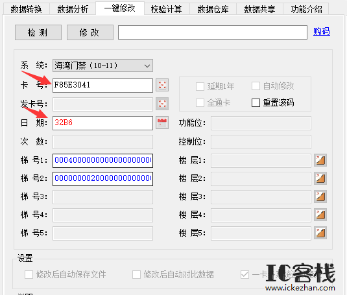The image size is (347, 295).
Task: Toggle the 延期1年 checkbox
Action: click(200, 86)
